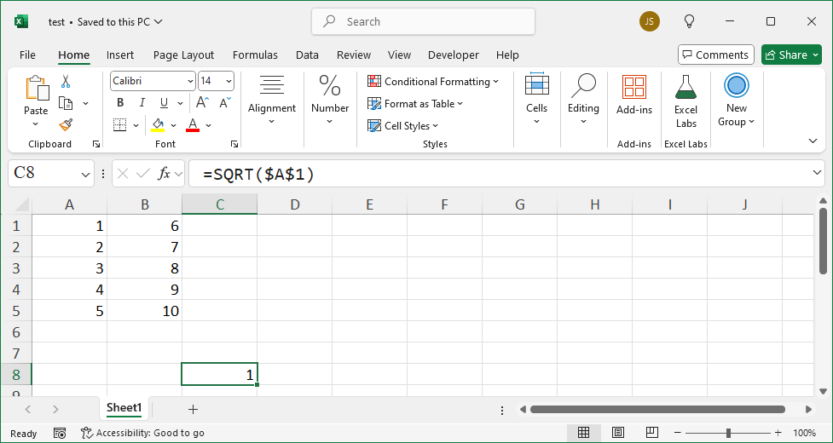Open the Number format group
The image size is (833, 443).
[x=330, y=85]
